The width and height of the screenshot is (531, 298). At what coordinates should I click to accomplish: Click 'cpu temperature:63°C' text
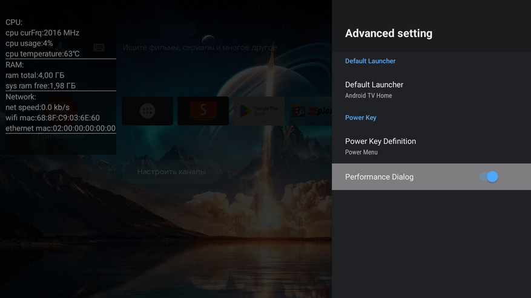click(x=42, y=54)
